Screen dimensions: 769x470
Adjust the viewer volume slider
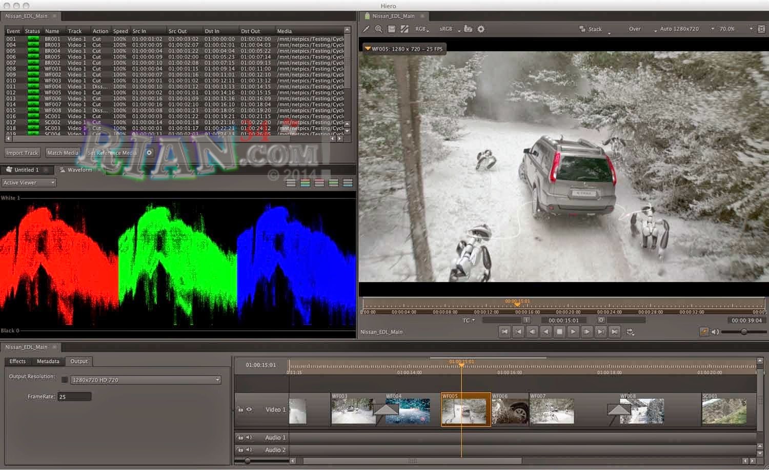point(743,332)
